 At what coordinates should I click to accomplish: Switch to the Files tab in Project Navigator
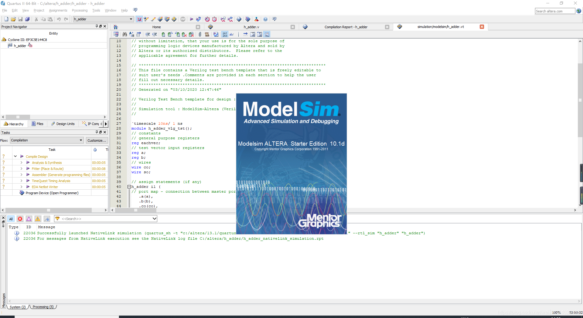pos(37,124)
